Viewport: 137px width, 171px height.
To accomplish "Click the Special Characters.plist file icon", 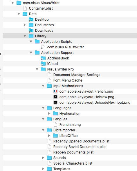I will [x=49, y=163].
